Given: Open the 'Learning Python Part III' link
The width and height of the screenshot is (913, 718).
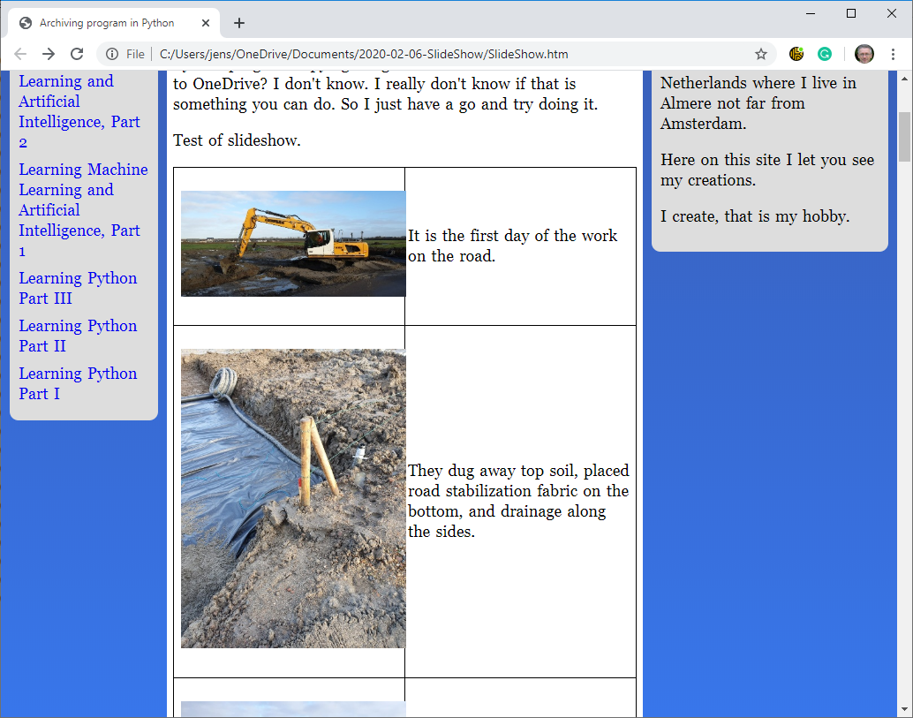Looking at the screenshot, I should 78,288.
